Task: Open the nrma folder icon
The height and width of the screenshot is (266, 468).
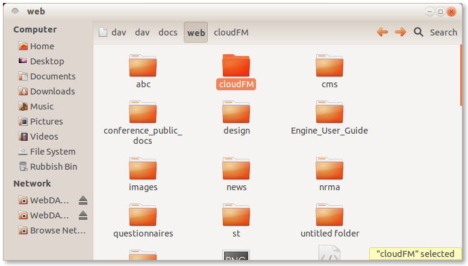Action: [x=329, y=168]
